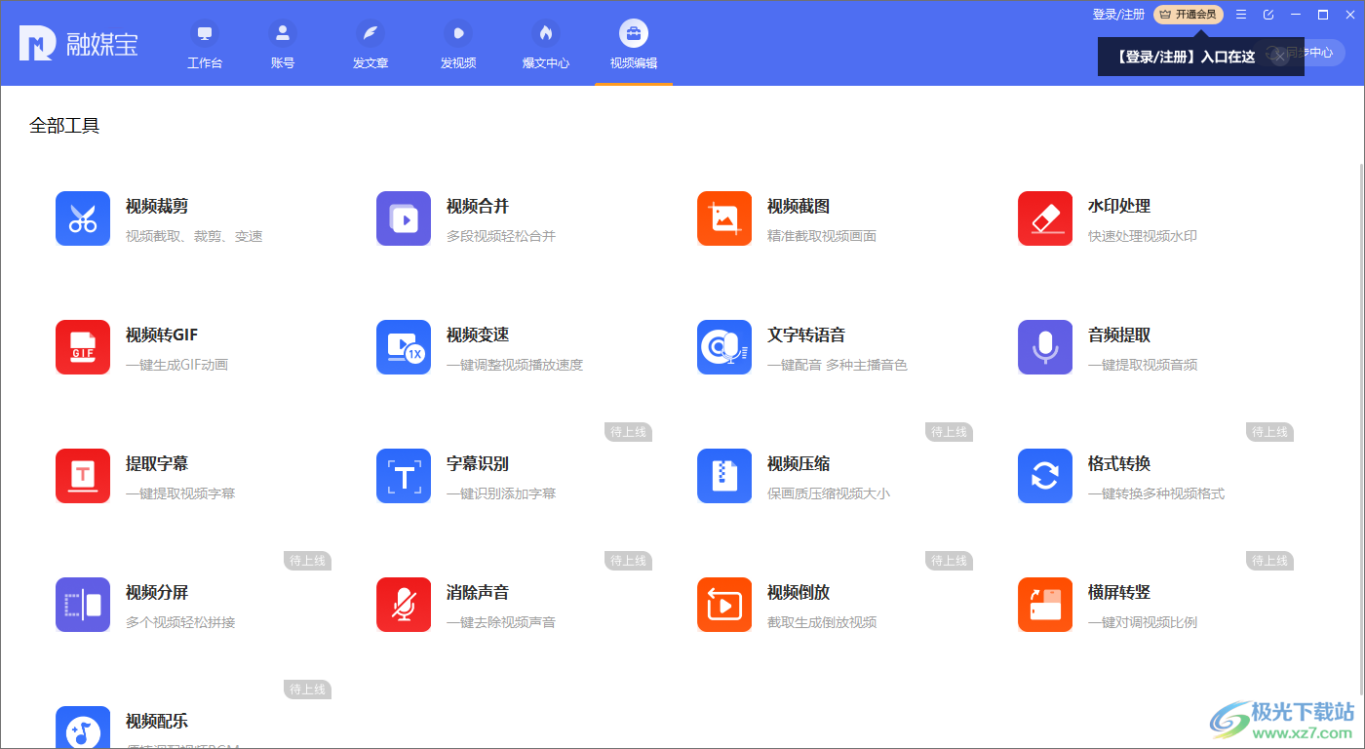Click the 视频截图 title text
This screenshot has height=749, width=1365.
point(799,207)
